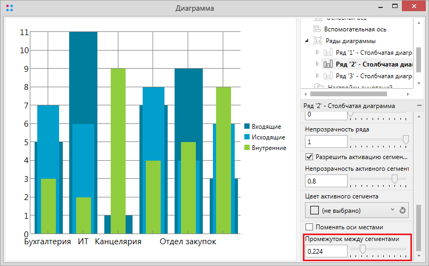Click the chart icon next to Ряд '3'
429x266 pixels.
coord(328,76)
